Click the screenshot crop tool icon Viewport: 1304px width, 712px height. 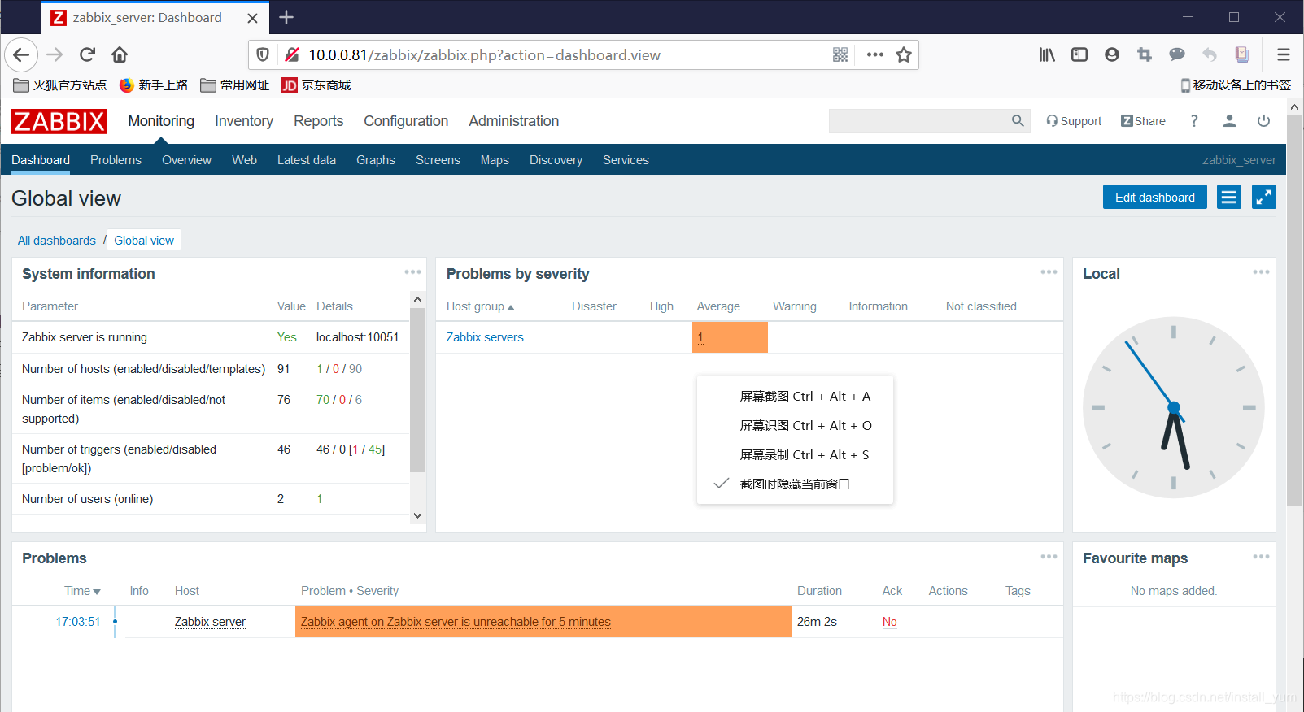tap(1145, 54)
